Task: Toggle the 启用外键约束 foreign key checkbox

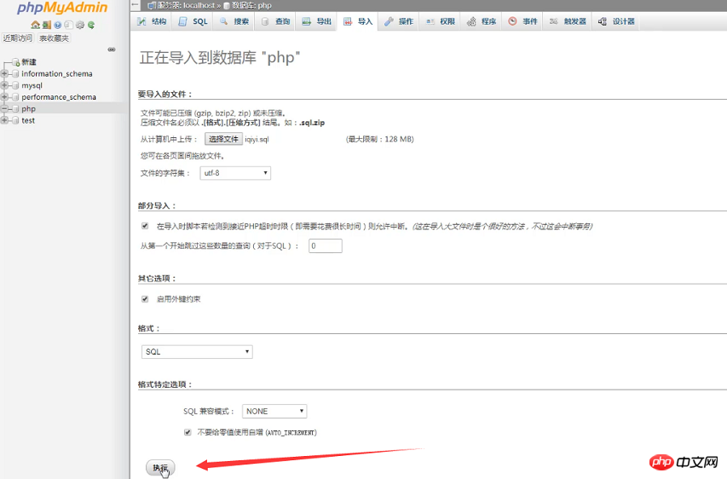Action: 145,299
